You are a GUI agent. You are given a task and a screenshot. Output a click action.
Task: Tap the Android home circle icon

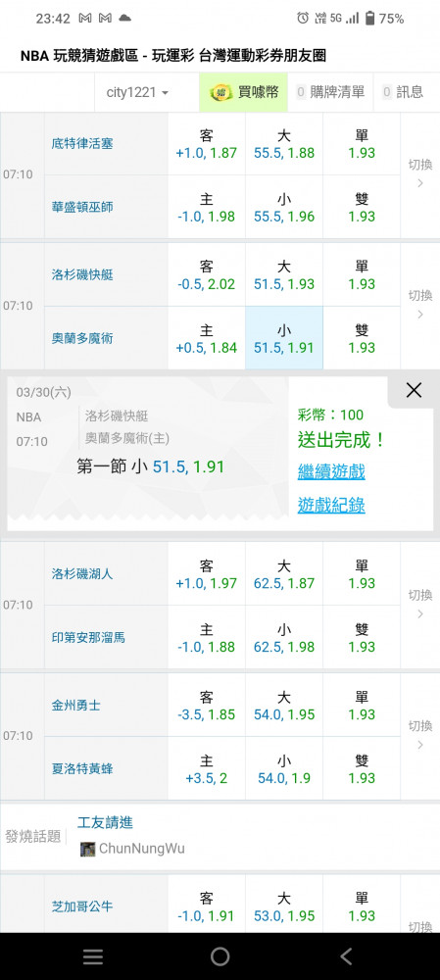point(220,956)
